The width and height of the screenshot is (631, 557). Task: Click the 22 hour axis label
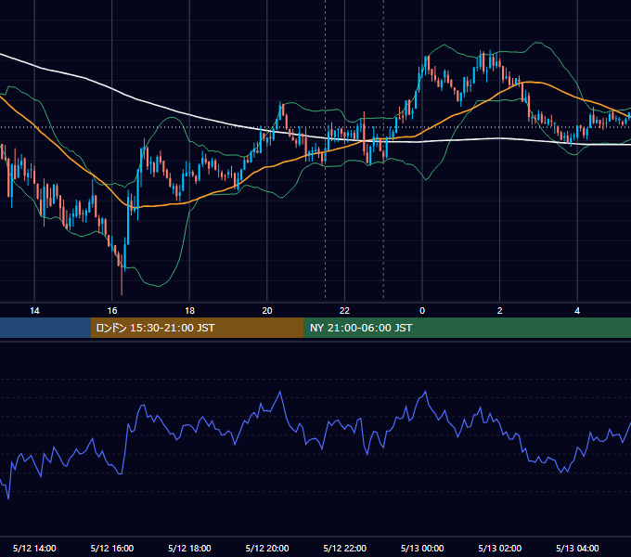click(344, 311)
